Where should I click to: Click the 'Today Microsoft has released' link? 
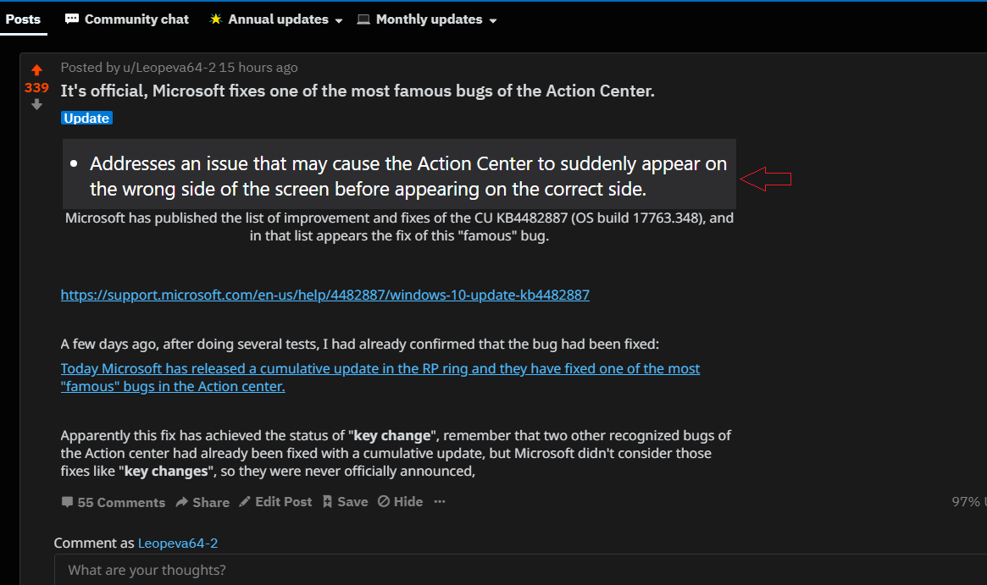380,367
